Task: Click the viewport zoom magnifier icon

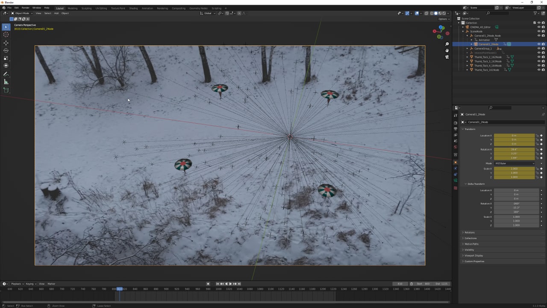Action: (x=447, y=44)
